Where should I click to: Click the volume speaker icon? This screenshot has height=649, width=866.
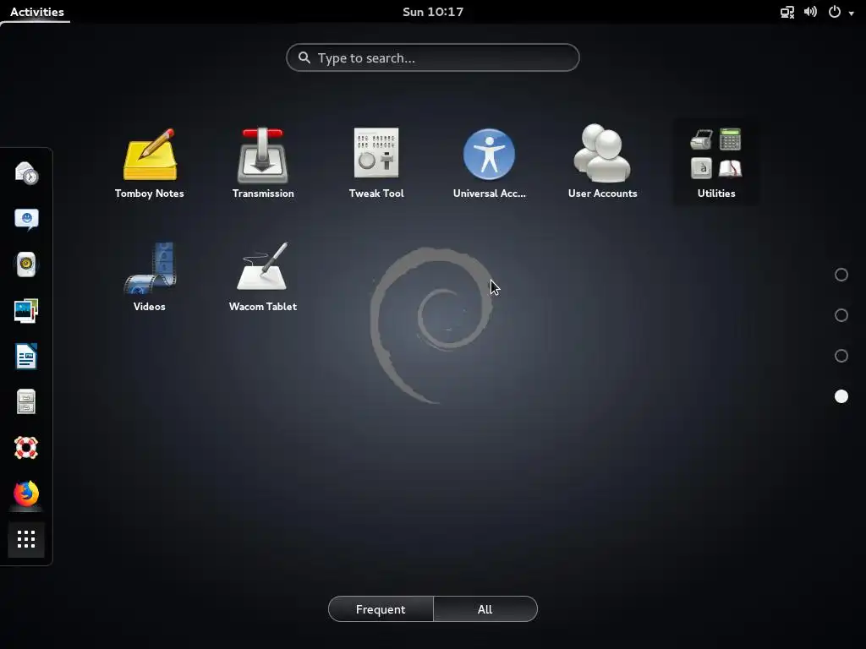point(810,12)
